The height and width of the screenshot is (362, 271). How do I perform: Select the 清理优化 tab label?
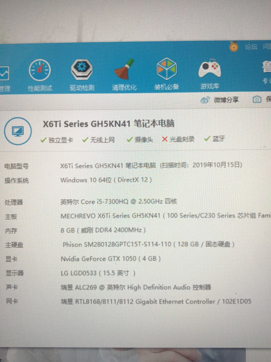[x=124, y=88]
